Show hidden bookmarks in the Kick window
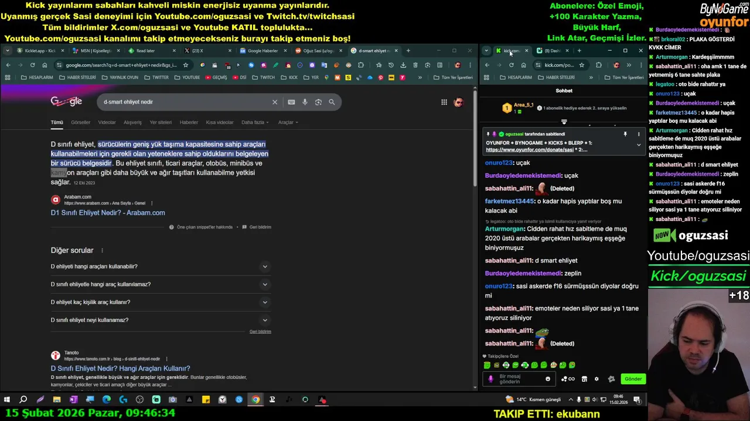Viewport: 750px width, 421px height. coord(591,77)
